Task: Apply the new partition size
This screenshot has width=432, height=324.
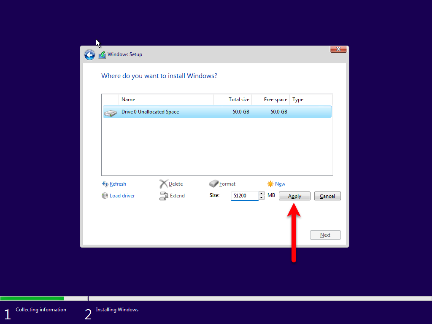Action: coord(294,196)
